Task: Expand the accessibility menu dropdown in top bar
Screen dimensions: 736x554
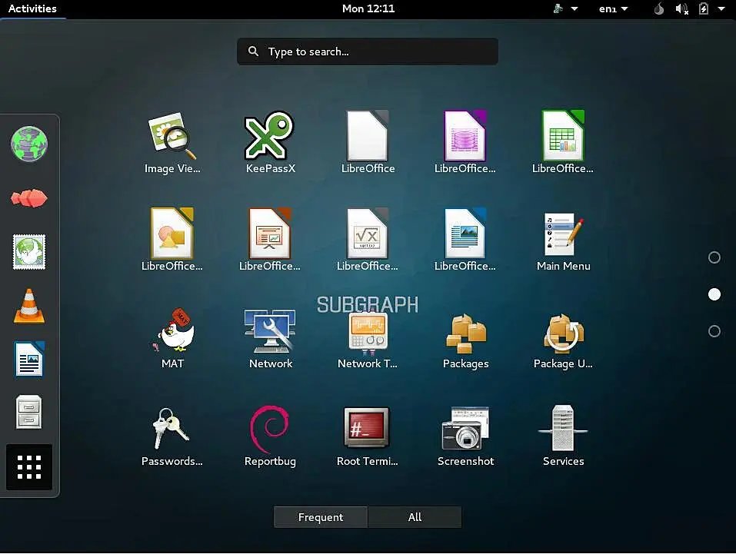Action: click(x=565, y=8)
